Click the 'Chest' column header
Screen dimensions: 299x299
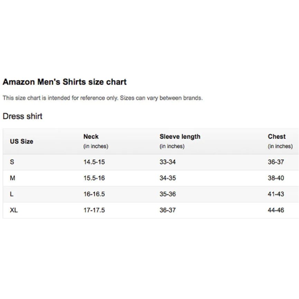[x=277, y=137]
